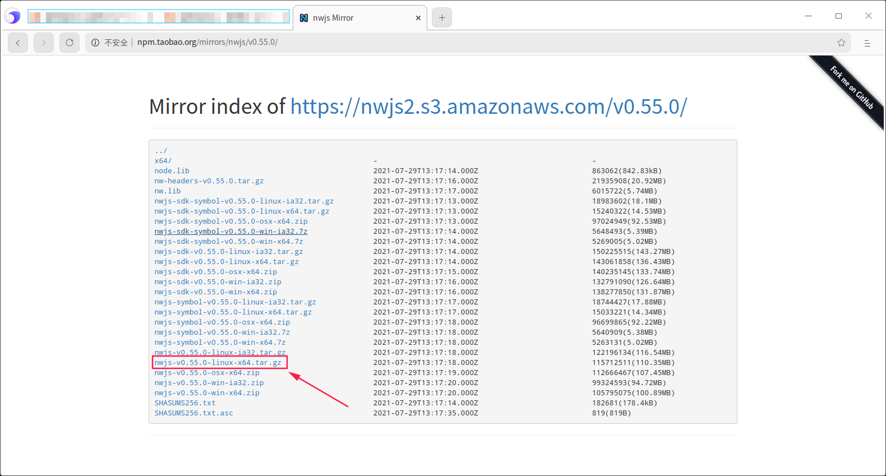Click timestamp 2021-07-29T13:17:35.000Z

click(426, 413)
